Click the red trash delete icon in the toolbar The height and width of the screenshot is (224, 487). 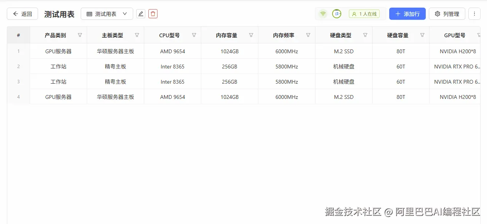[153, 13]
